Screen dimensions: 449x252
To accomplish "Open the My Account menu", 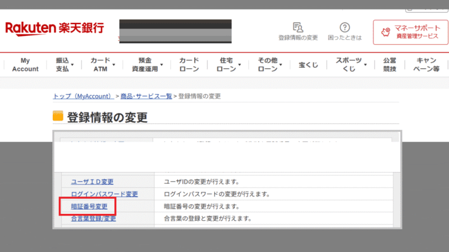I will tap(25, 64).
